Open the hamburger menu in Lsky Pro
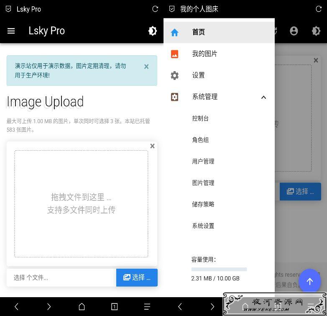Screen dimensions: 327x316 [x=11, y=31]
